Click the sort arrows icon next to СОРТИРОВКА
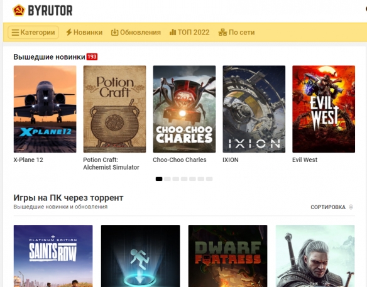367x287 pixels. point(351,207)
